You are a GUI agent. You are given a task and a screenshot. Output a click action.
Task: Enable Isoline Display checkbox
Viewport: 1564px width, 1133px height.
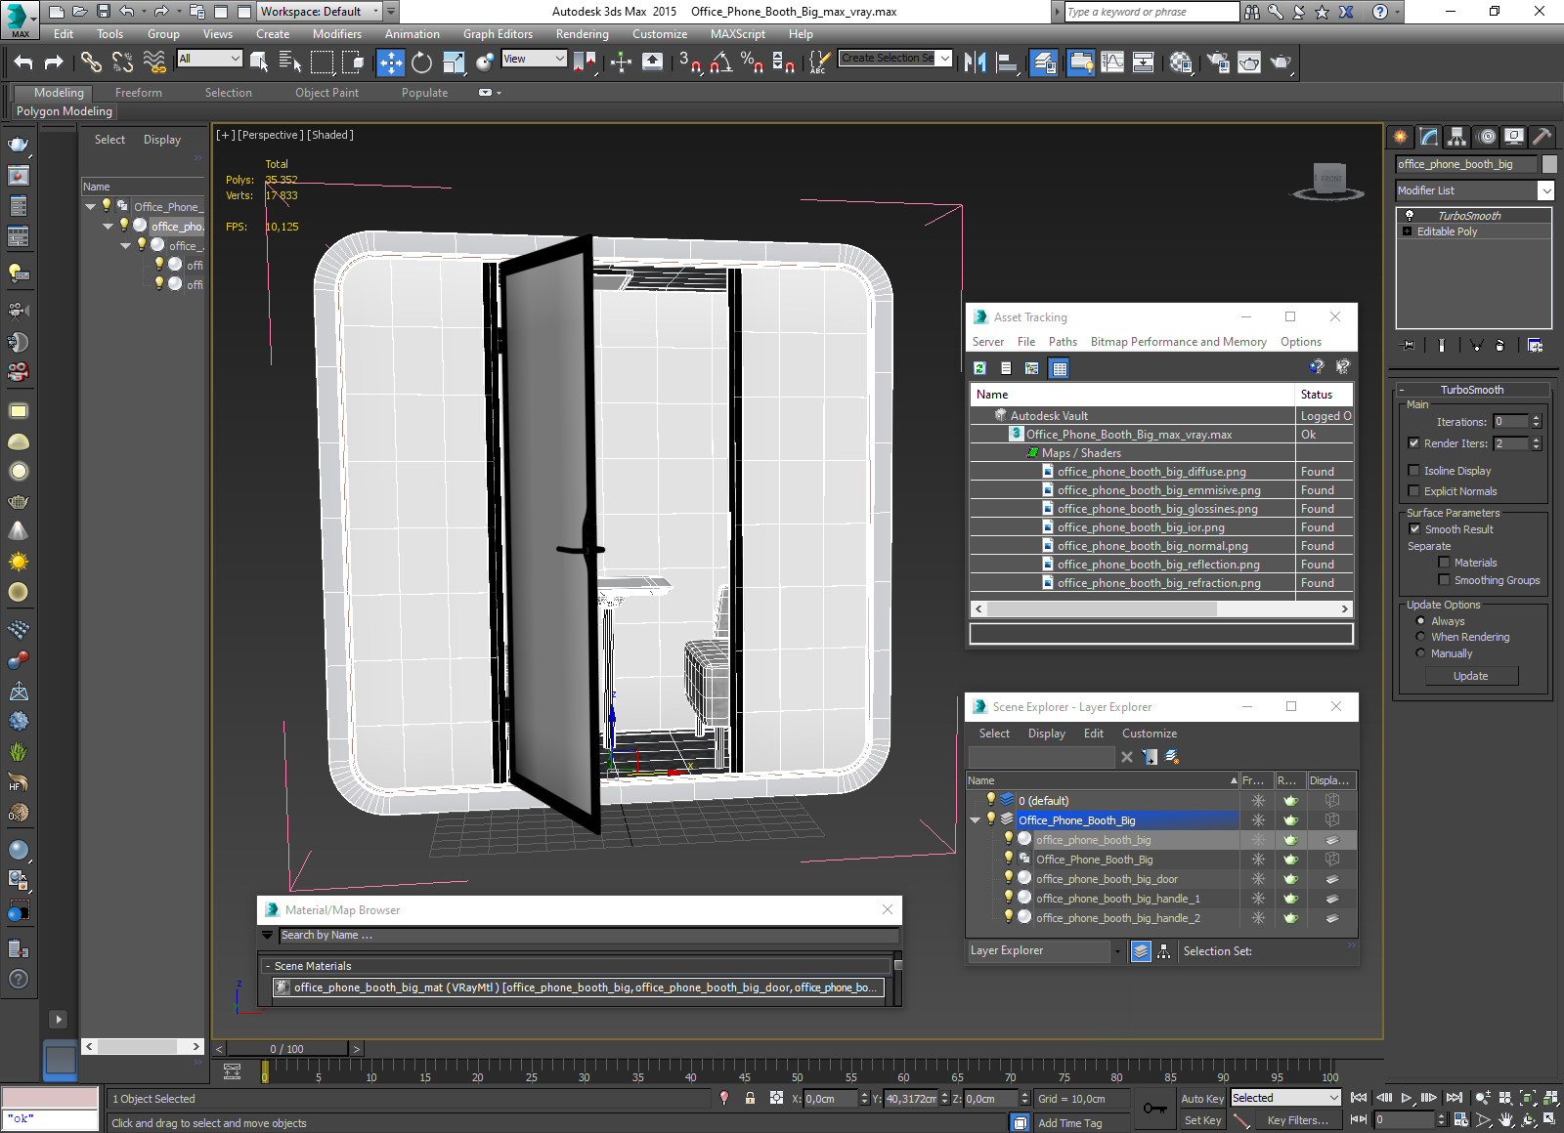1413,471
